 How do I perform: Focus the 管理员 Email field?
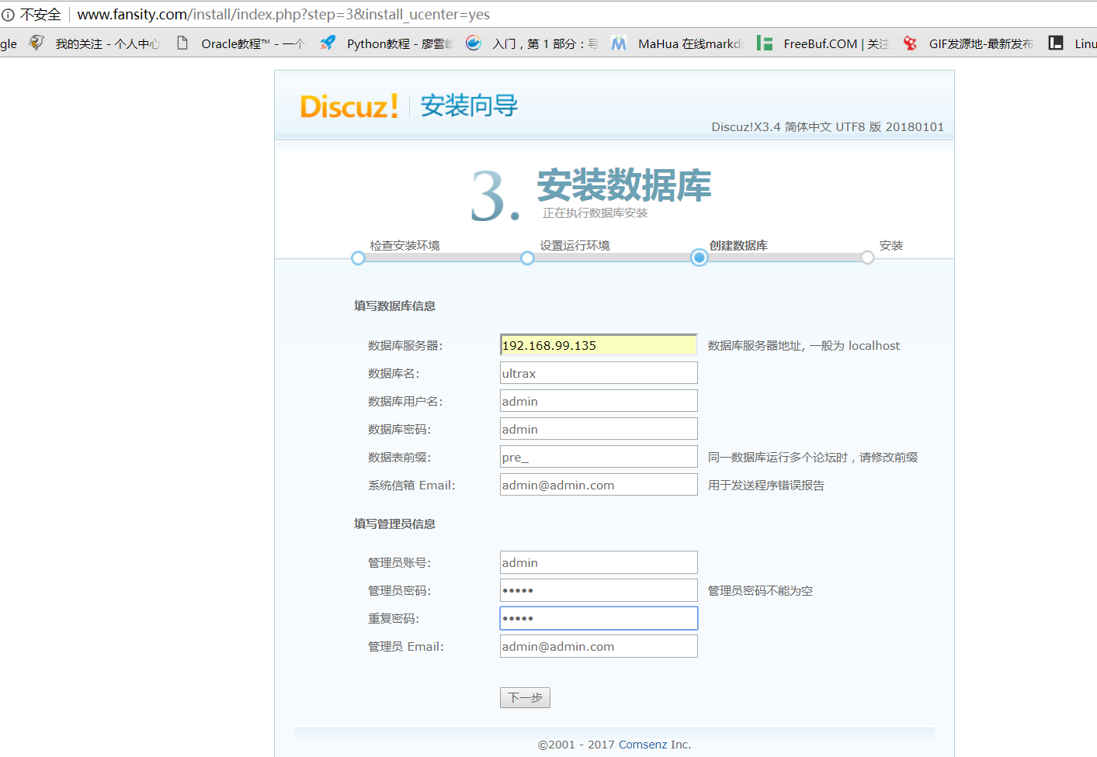tap(599, 646)
